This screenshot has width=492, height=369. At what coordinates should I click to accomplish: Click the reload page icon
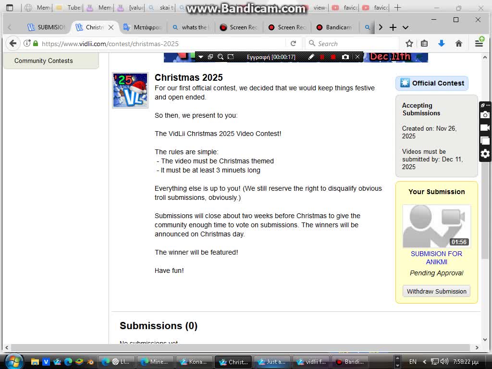[x=293, y=43]
